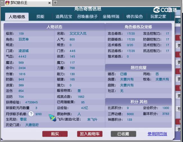The width and height of the screenshot is (183, 142).
Task: Open the 道具/法宝 tab
Action: (x=64, y=16)
